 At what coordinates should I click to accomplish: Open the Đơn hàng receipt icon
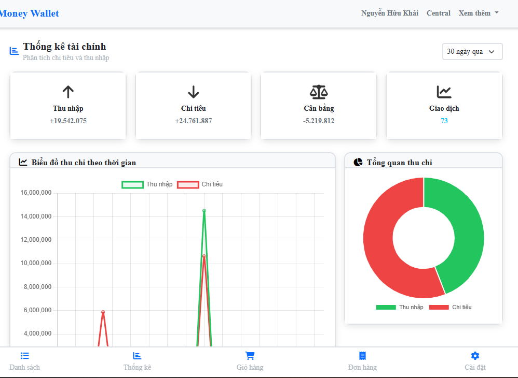click(x=362, y=356)
